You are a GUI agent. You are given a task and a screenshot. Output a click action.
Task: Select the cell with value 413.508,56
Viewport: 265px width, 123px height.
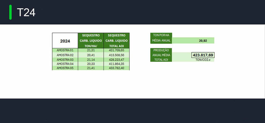coord(117,55)
